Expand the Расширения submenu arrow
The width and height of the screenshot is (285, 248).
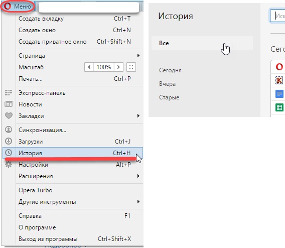click(x=138, y=176)
